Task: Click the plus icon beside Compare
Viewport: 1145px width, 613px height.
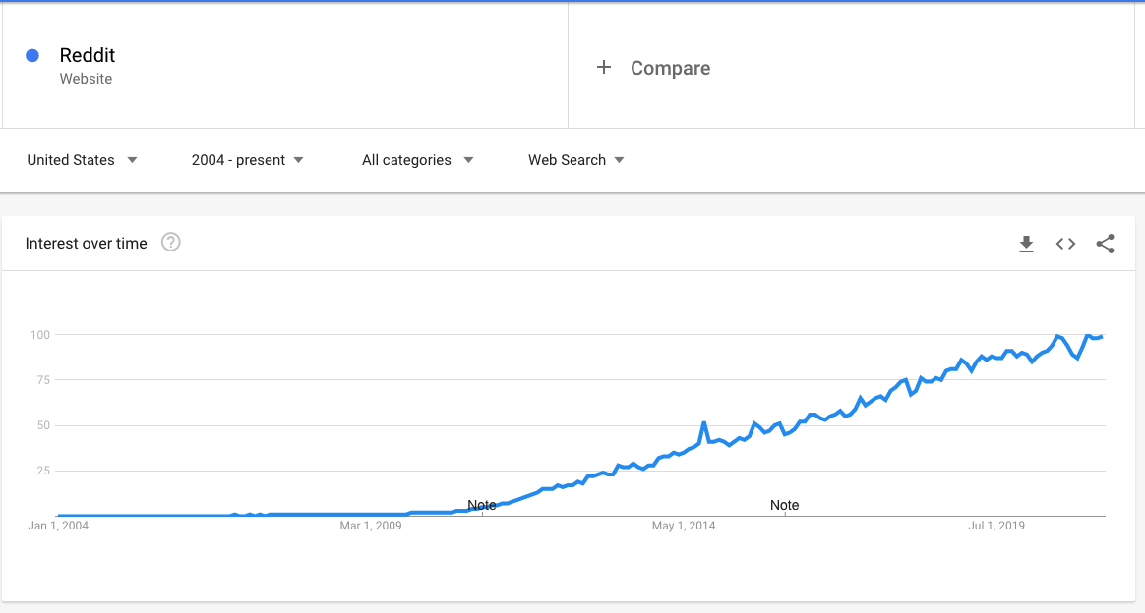Action: click(x=603, y=67)
